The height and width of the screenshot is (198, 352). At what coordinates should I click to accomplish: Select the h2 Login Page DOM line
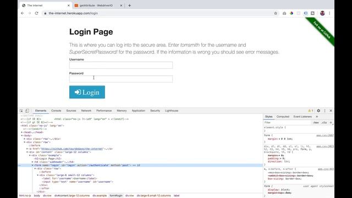pos(48,158)
